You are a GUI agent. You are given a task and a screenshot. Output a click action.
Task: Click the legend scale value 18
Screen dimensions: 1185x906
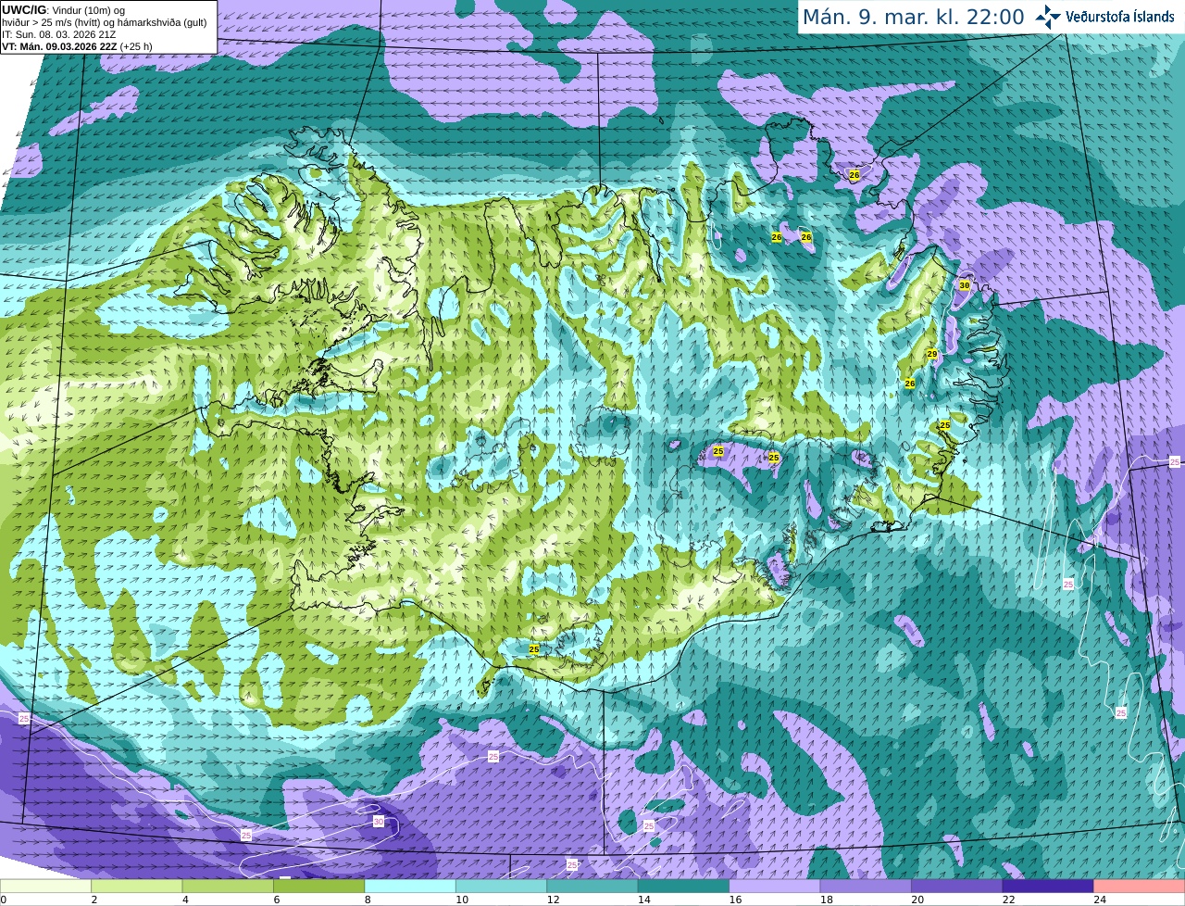coord(826,900)
